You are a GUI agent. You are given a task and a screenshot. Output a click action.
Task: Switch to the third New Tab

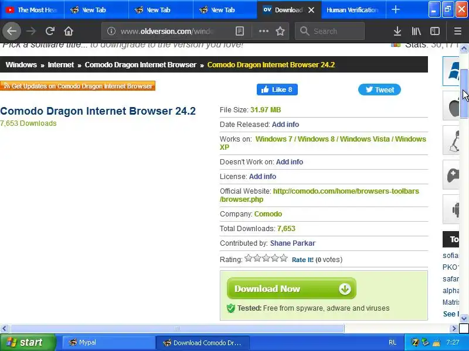coord(225,10)
